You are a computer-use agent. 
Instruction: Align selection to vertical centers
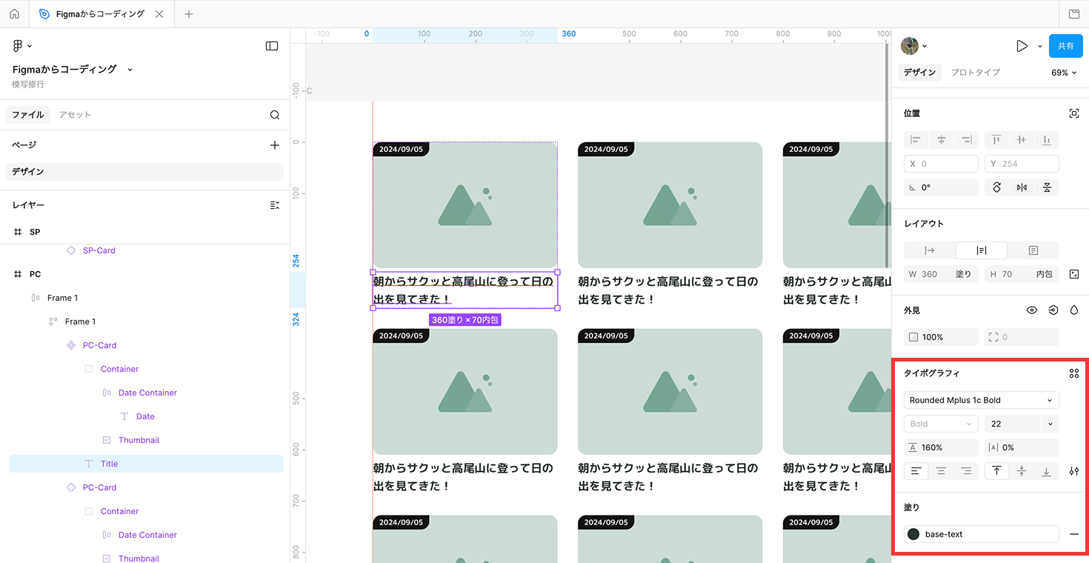1022,140
